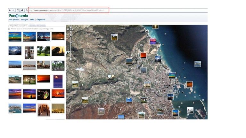Click the browser address bar
The width and height of the screenshot is (246, 138).
pos(69,10)
